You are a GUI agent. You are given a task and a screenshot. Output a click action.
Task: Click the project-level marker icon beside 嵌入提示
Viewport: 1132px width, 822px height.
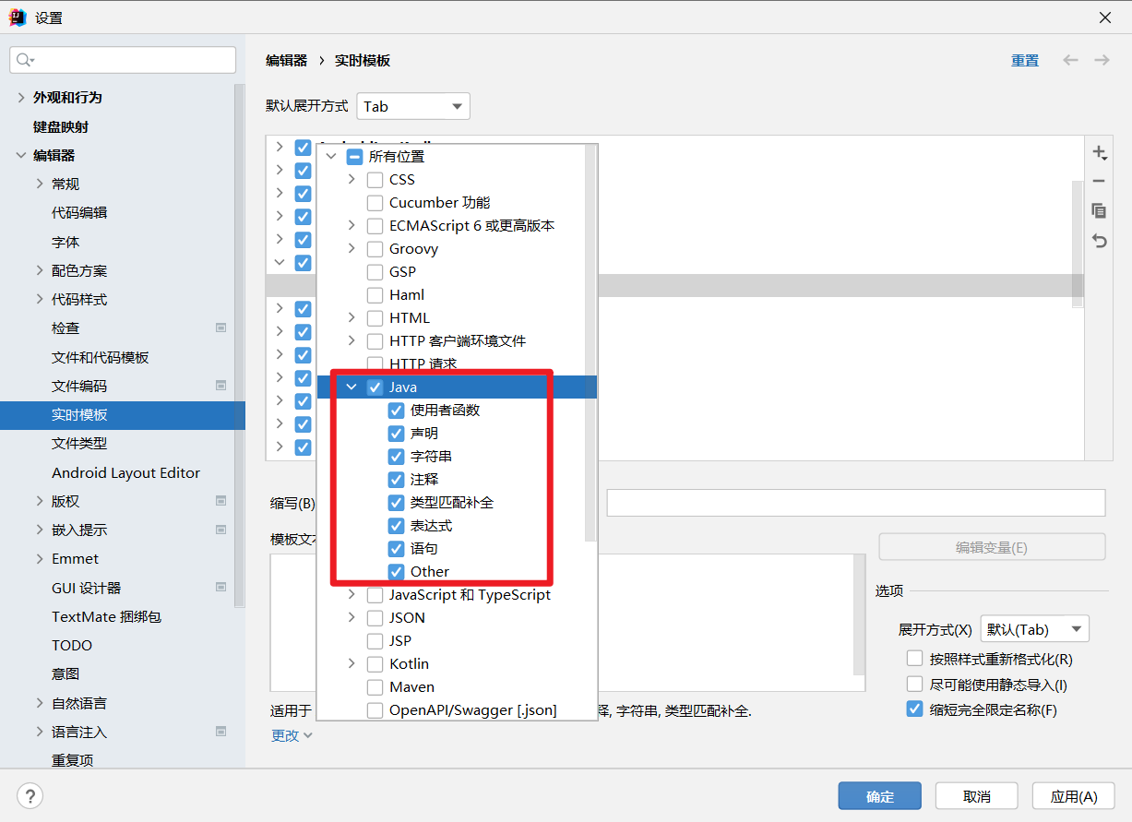point(220,530)
